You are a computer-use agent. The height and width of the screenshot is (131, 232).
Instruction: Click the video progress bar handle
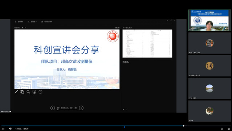pos(184,126)
